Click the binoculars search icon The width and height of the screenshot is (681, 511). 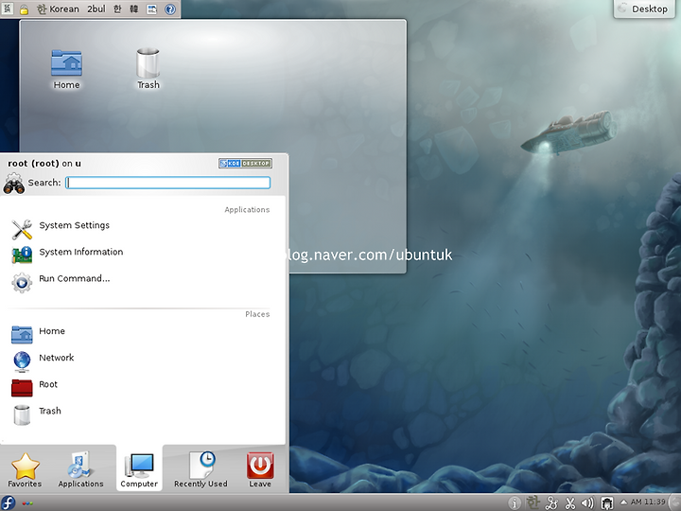pos(13,184)
